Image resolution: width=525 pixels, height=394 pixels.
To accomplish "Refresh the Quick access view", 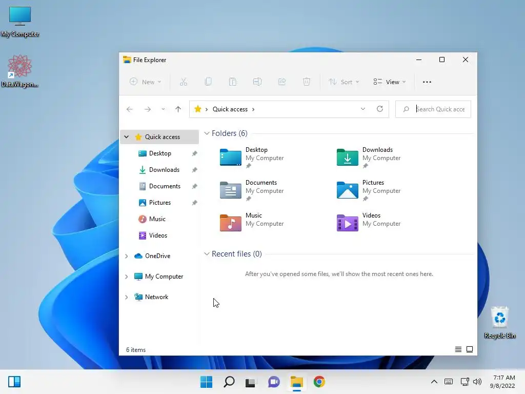I will (380, 109).
